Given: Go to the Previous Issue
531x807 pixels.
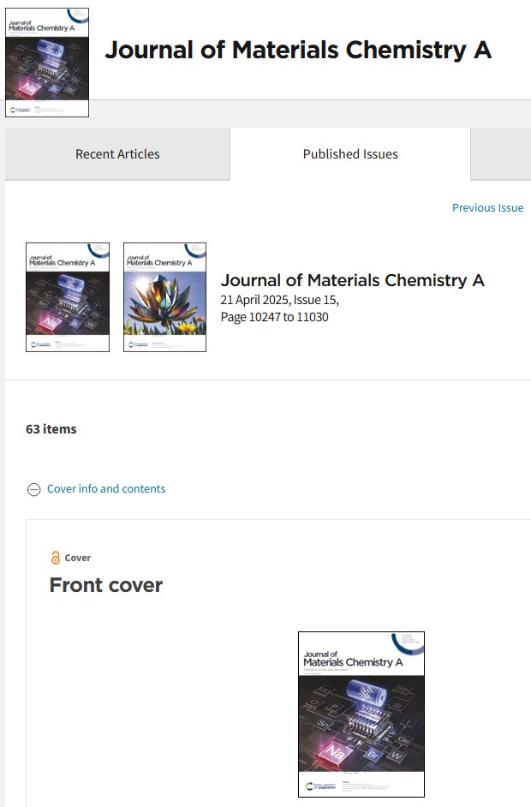Looking at the screenshot, I should click(x=487, y=208).
